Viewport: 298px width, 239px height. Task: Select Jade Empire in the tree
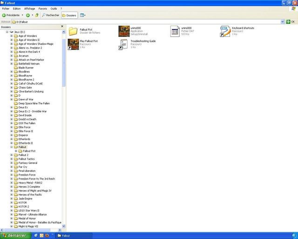[25, 198]
